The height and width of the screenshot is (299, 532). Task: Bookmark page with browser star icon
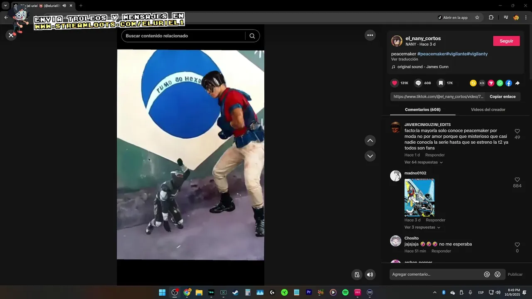click(x=477, y=17)
